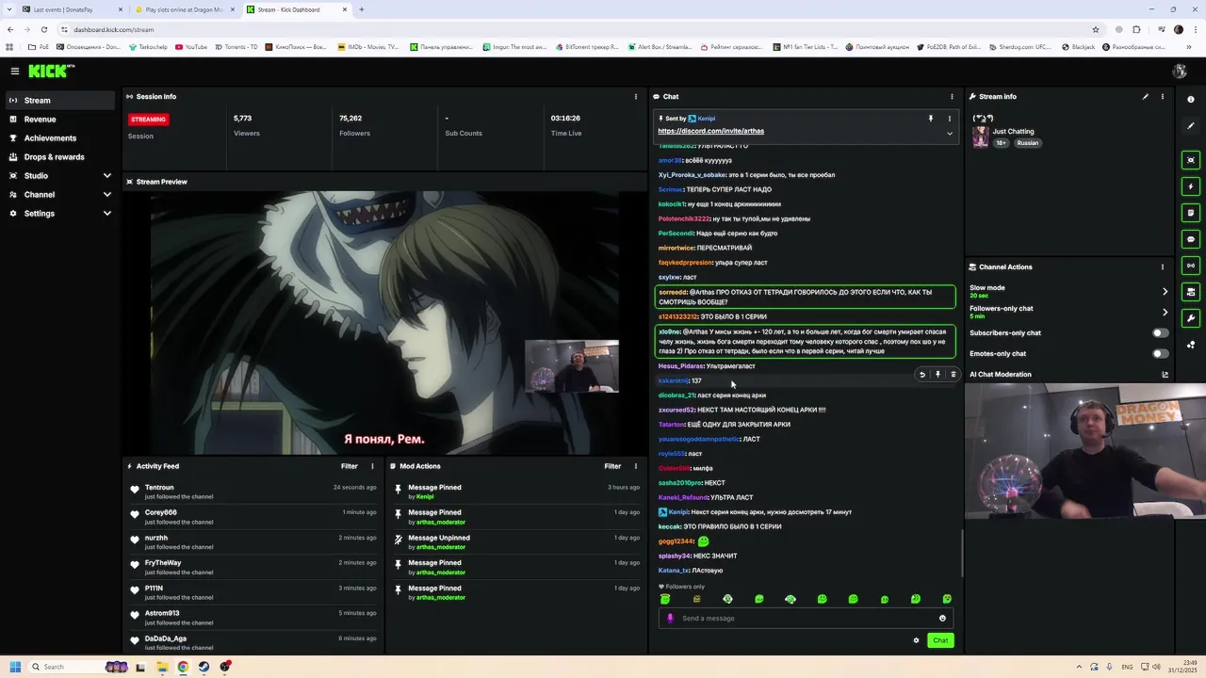Open Activity Feed three-dot menu
This screenshot has height=678, width=1206.
pyautogui.click(x=372, y=466)
